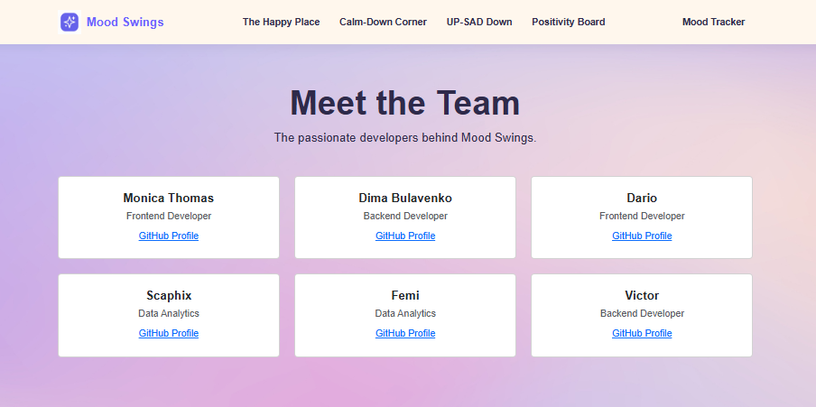Click the Monica Thomas name heading
816x407 pixels.
pos(169,198)
